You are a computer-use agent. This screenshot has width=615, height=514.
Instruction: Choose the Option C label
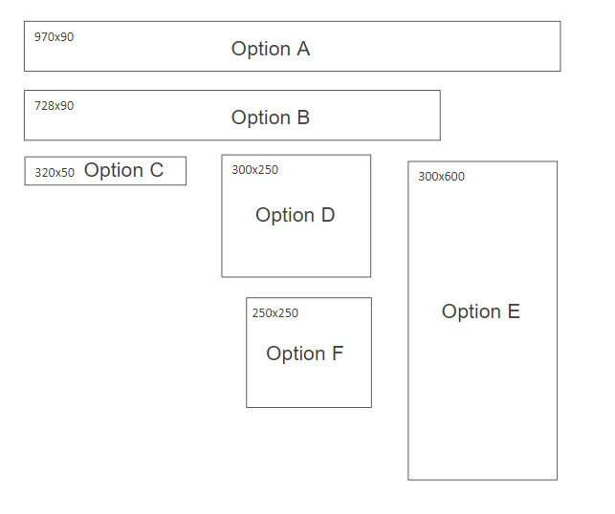pyautogui.click(x=124, y=170)
